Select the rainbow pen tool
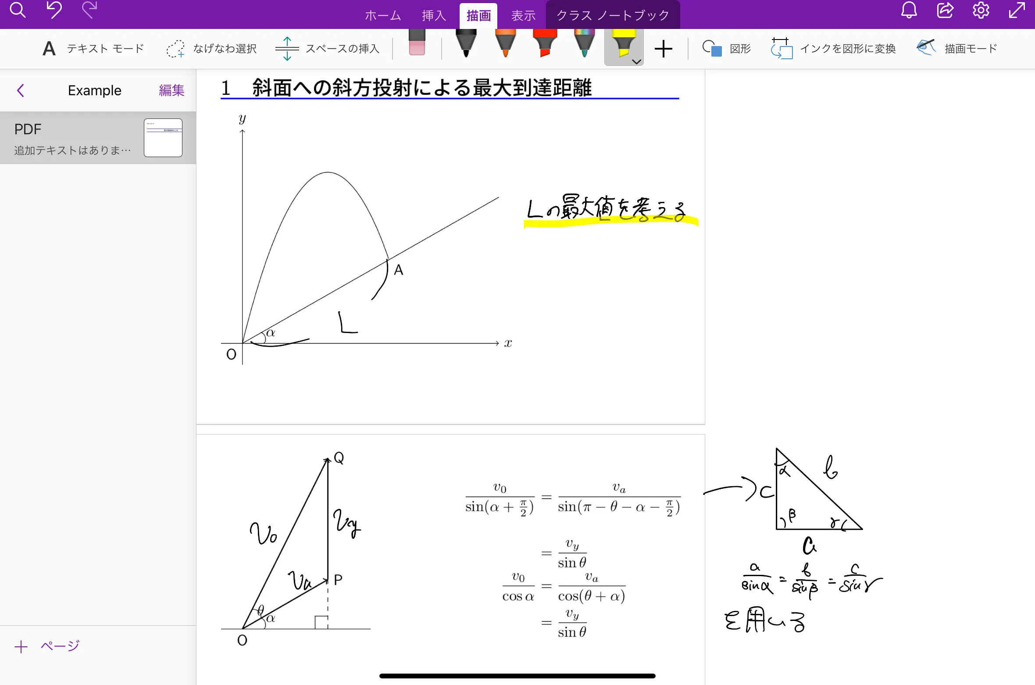 pos(584,44)
